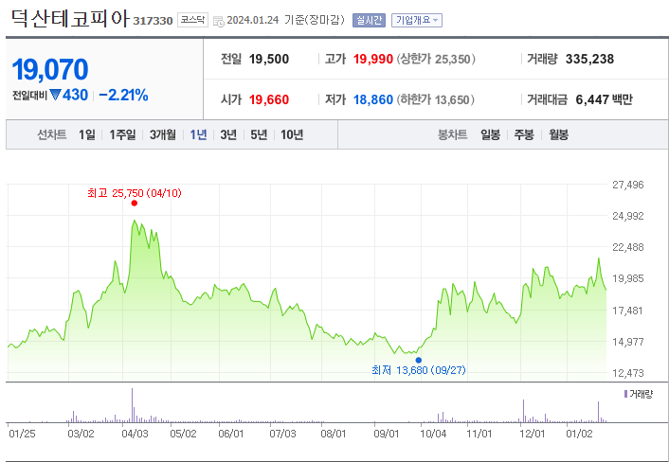The image size is (669, 462).
Task: Click the tallest volume bar near 04/03
Action: (133, 405)
